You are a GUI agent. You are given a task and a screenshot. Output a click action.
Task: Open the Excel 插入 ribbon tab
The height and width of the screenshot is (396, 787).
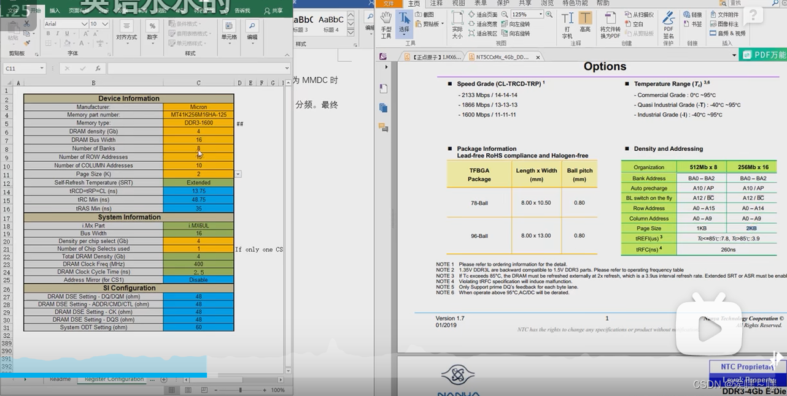pos(55,10)
